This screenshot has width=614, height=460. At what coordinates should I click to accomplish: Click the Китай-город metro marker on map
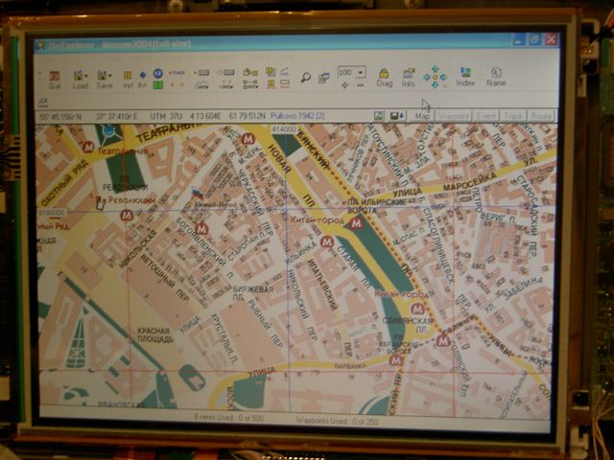[356, 222]
